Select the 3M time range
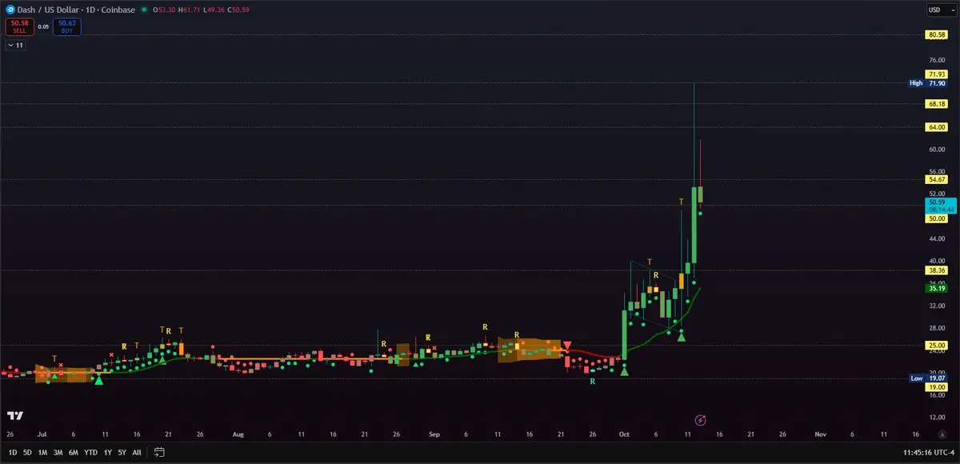The height and width of the screenshot is (464, 960). 58,452
